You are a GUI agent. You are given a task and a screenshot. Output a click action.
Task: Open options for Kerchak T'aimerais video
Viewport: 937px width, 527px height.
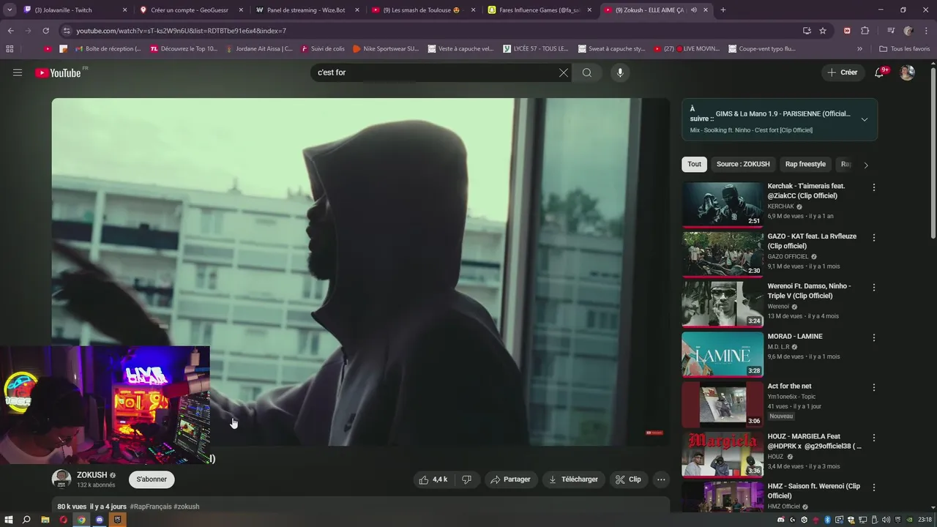click(873, 187)
